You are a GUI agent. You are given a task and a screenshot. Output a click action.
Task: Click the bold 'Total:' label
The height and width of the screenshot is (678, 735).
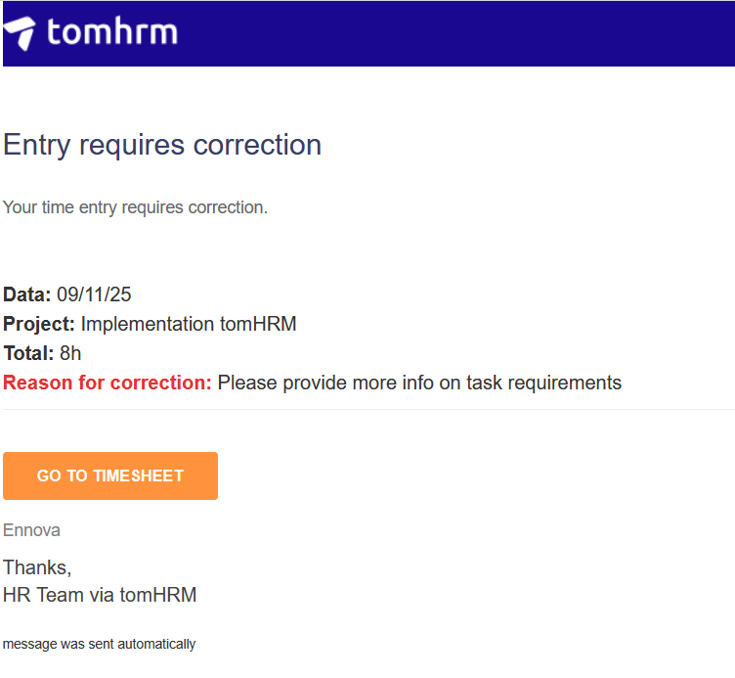[28, 353]
